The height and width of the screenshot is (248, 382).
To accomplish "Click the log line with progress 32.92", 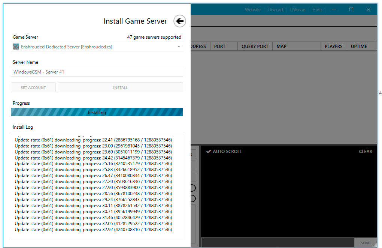I will (93, 230).
